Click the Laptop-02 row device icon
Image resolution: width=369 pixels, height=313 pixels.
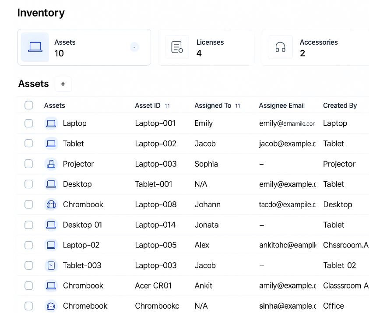51,245
